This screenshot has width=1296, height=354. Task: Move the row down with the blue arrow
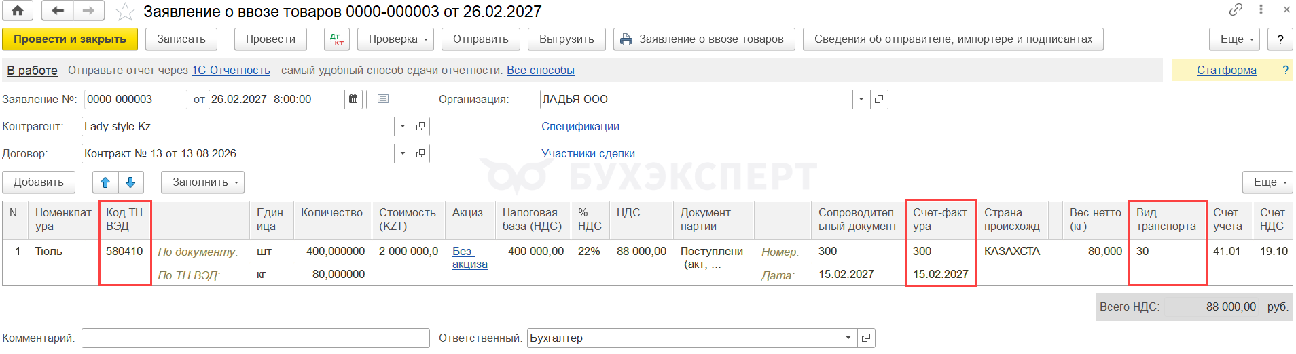[x=130, y=182]
